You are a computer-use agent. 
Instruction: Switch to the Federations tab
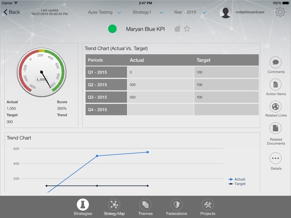[177, 207]
